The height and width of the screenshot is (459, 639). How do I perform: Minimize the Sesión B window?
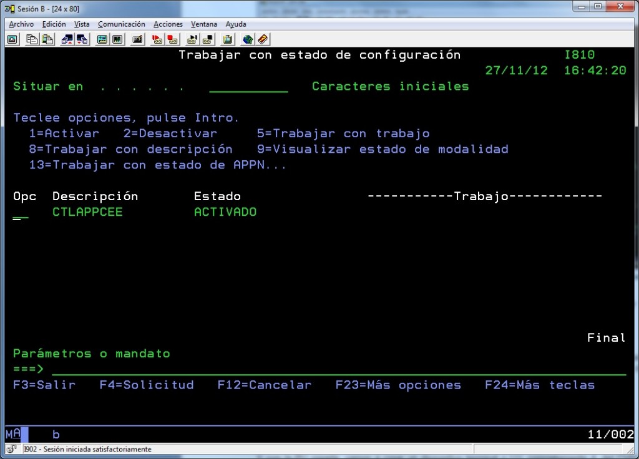[582, 6]
